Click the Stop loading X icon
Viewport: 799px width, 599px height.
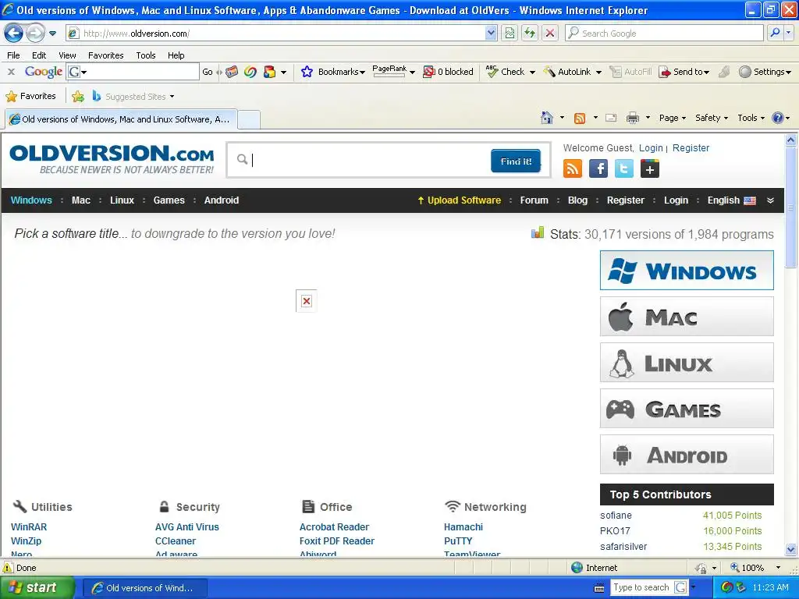[550, 34]
